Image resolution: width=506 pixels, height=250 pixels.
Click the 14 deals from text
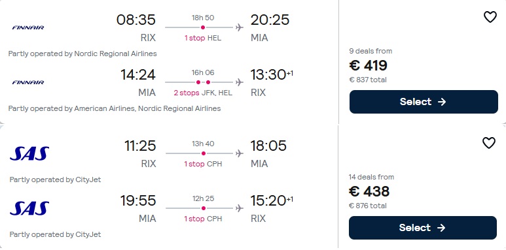(371, 177)
